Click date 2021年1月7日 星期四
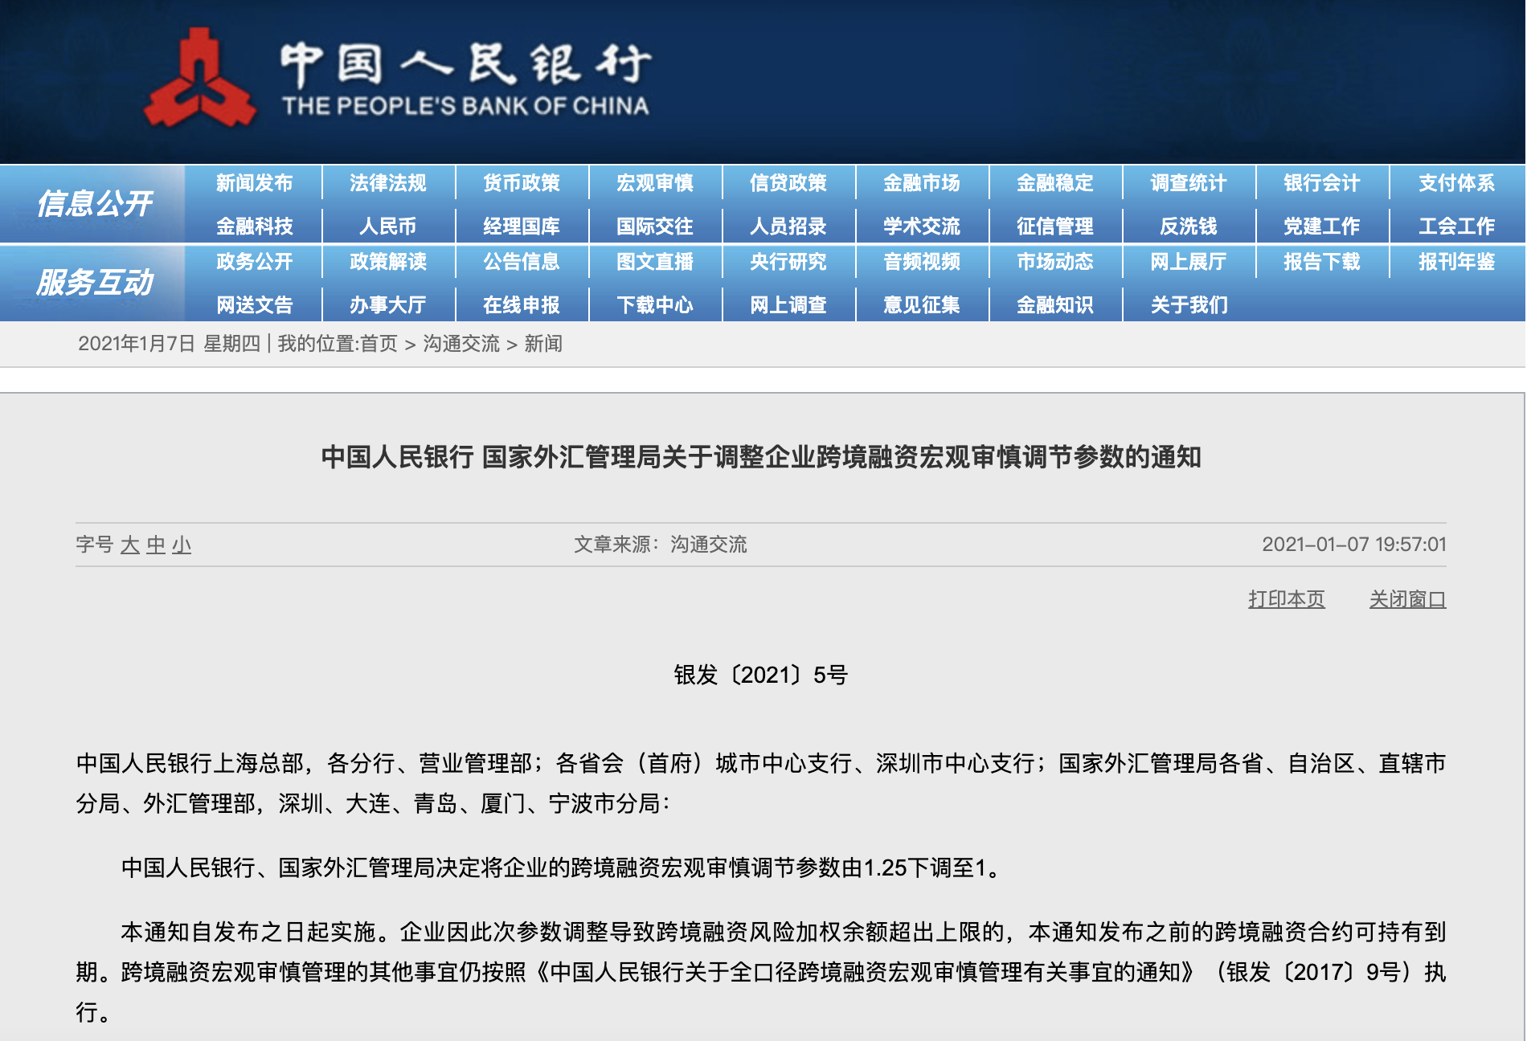 tap(170, 345)
